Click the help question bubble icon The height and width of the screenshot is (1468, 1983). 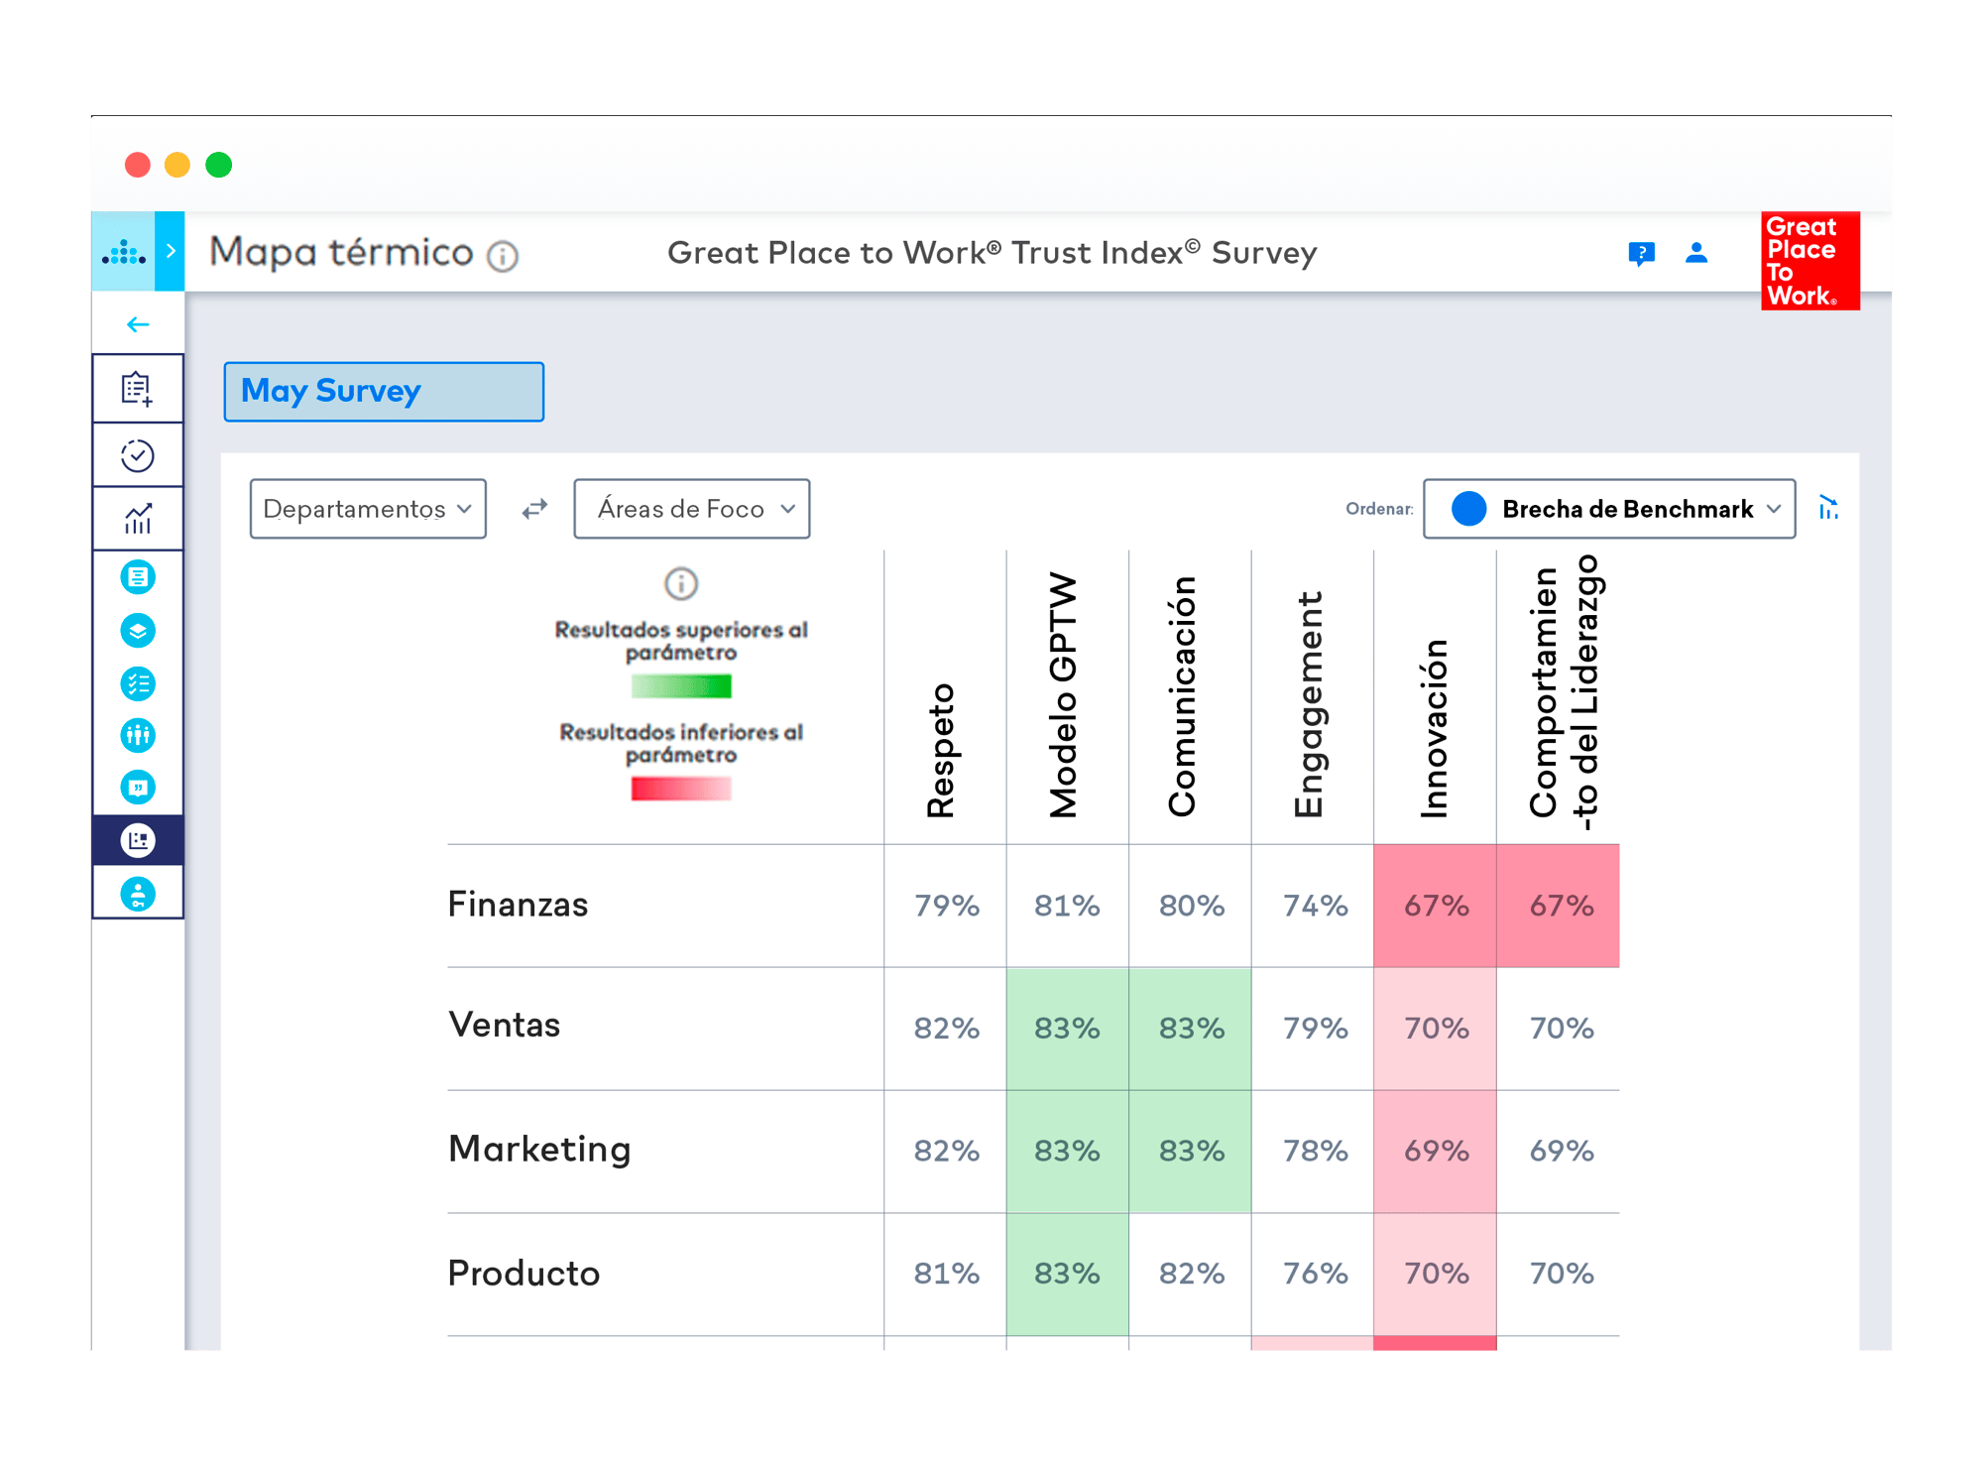pos(1641,254)
